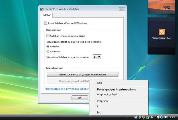This screenshot has height=120, width=178.
Task: Click the ? help entry in context menu
Action: 97,106
